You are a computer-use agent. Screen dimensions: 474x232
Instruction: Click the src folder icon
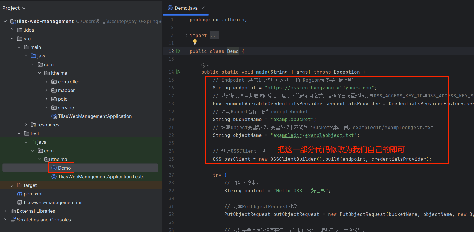[20, 39]
